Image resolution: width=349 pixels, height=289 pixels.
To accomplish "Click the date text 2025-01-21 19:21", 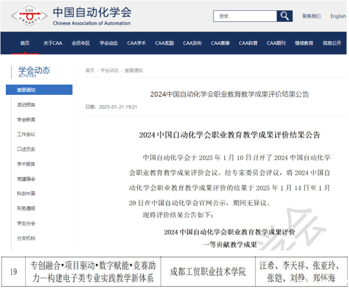I will [118, 107].
